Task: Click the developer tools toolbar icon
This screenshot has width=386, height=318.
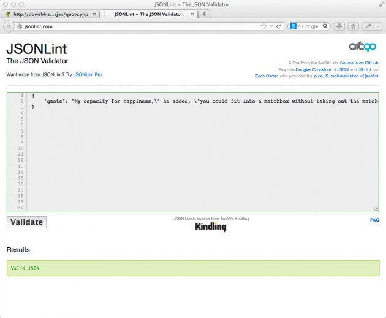Action: click(x=368, y=26)
